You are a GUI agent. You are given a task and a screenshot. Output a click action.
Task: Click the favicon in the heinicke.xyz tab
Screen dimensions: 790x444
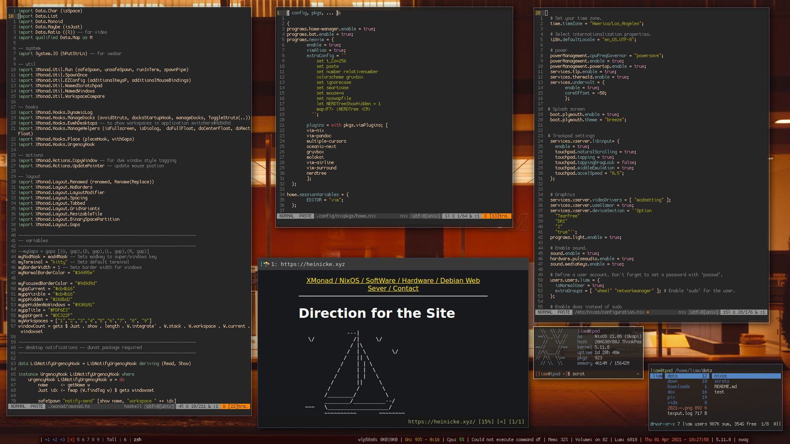pos(266,264)
